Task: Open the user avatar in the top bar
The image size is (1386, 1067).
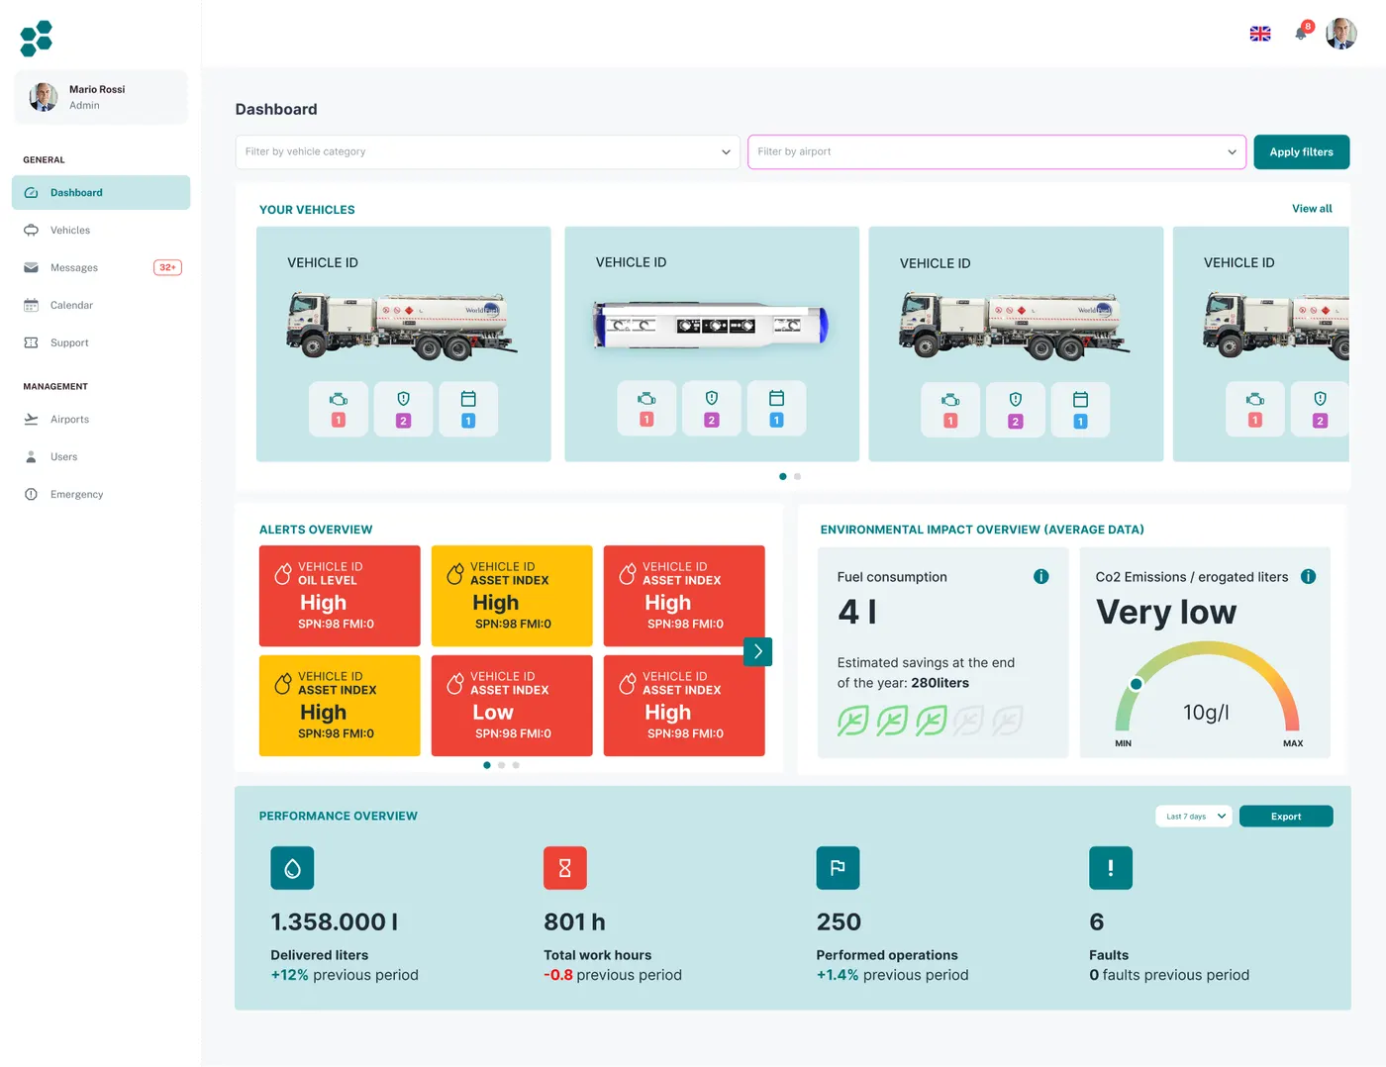Action: coord(1341,34)
